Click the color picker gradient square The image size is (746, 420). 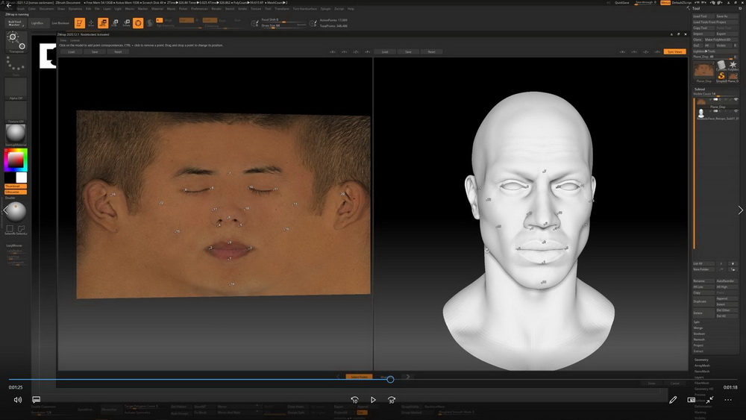16,160
